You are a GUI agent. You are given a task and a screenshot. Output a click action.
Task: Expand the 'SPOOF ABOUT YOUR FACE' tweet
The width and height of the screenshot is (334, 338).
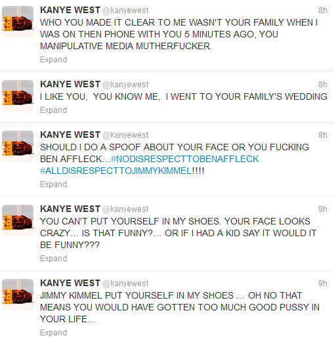[x=53, y=184]
